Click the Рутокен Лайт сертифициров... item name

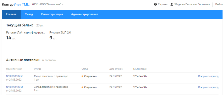click(x=25, y=33)
